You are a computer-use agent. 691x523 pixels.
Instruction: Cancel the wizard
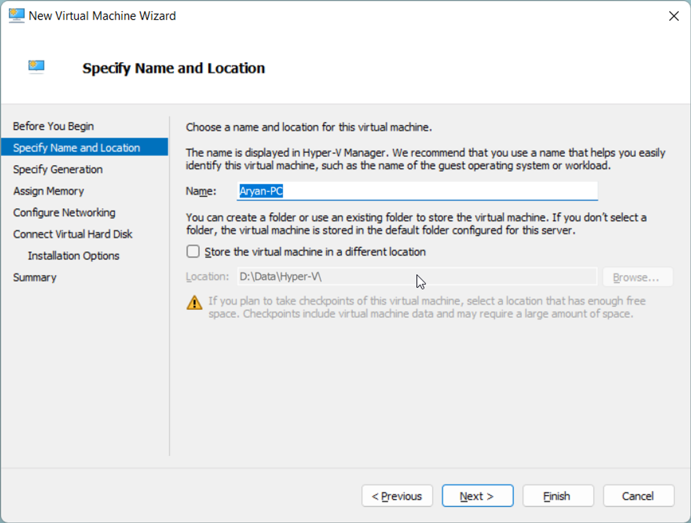pos(639,496)
